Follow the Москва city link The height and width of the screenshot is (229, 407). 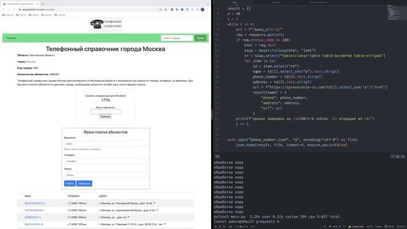pyautogui.click(x=31, y=62)
